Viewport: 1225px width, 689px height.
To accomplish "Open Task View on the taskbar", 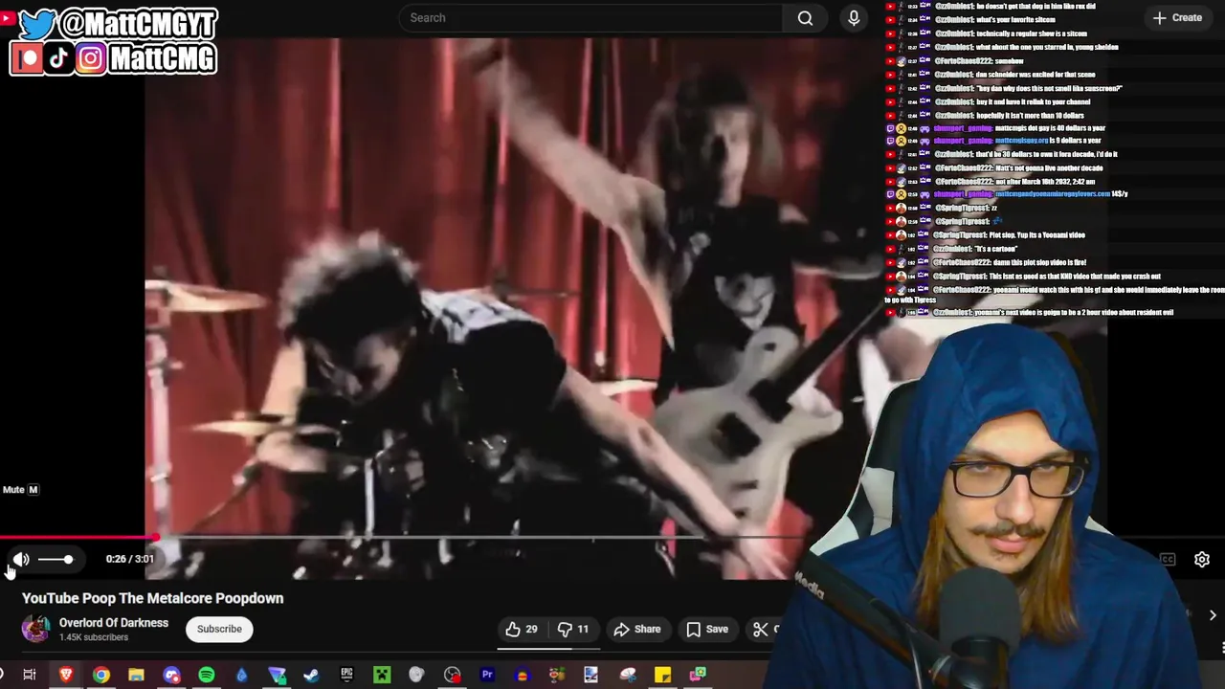I will point(30,675).
